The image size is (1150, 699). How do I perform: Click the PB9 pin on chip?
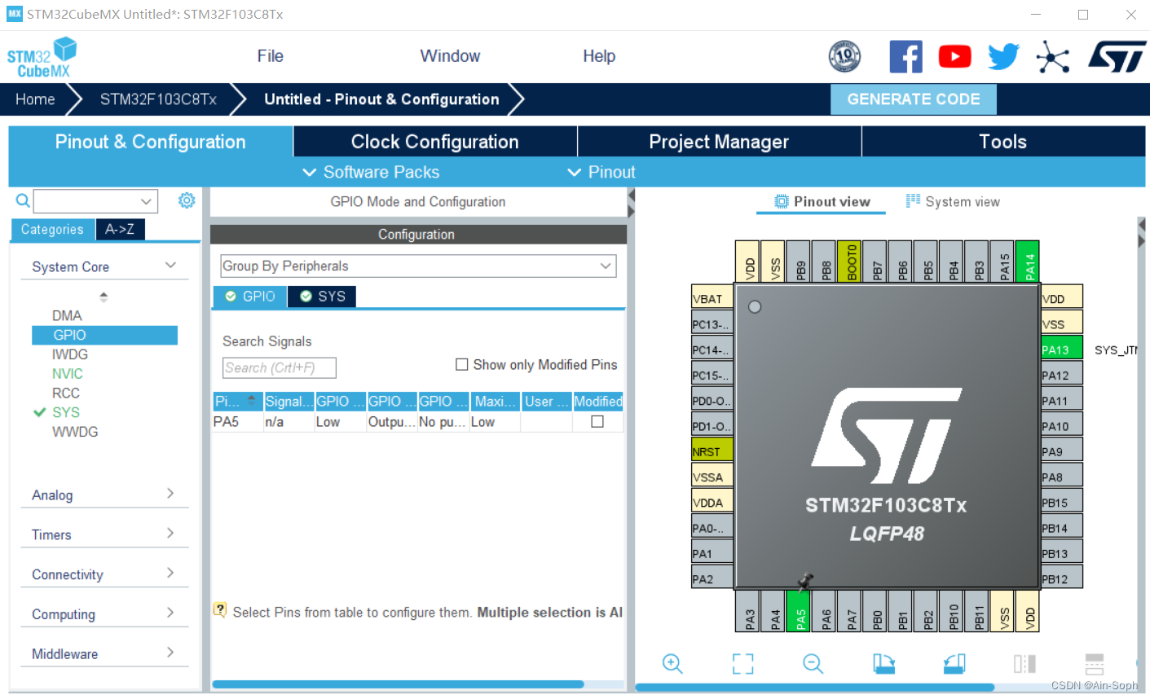pos(799,261)
